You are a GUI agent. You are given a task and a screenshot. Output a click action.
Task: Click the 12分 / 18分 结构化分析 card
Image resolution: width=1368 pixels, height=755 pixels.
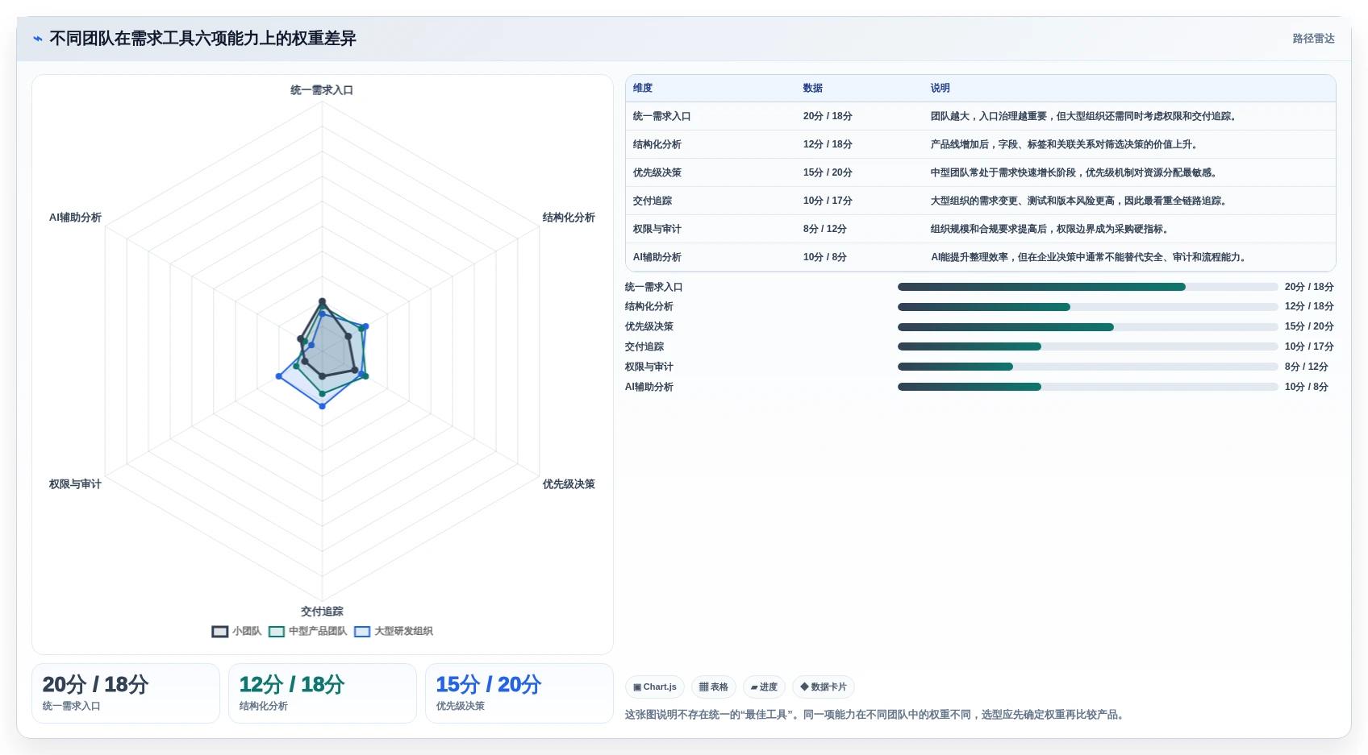323,694
